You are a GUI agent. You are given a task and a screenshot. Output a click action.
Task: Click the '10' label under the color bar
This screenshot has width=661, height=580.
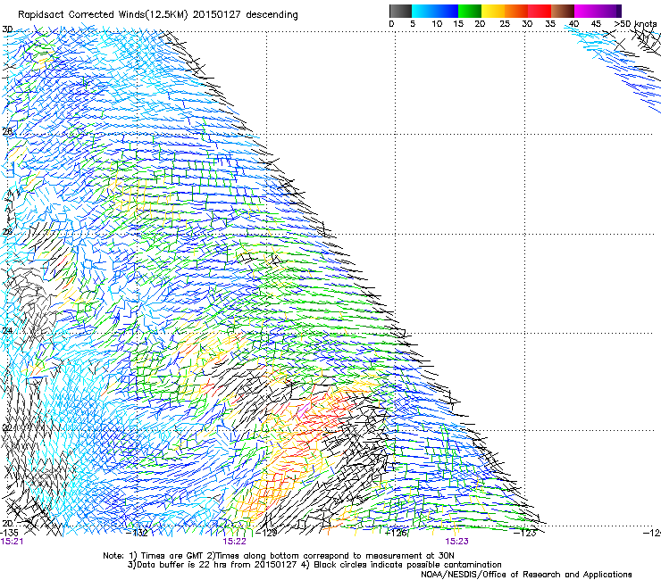[437, 24]
